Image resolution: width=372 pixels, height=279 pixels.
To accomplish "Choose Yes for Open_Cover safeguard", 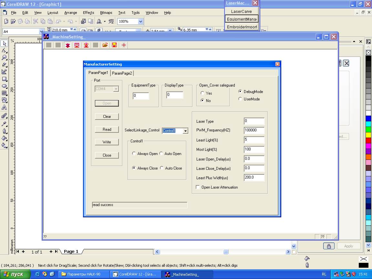I will (x=202, y=93).
